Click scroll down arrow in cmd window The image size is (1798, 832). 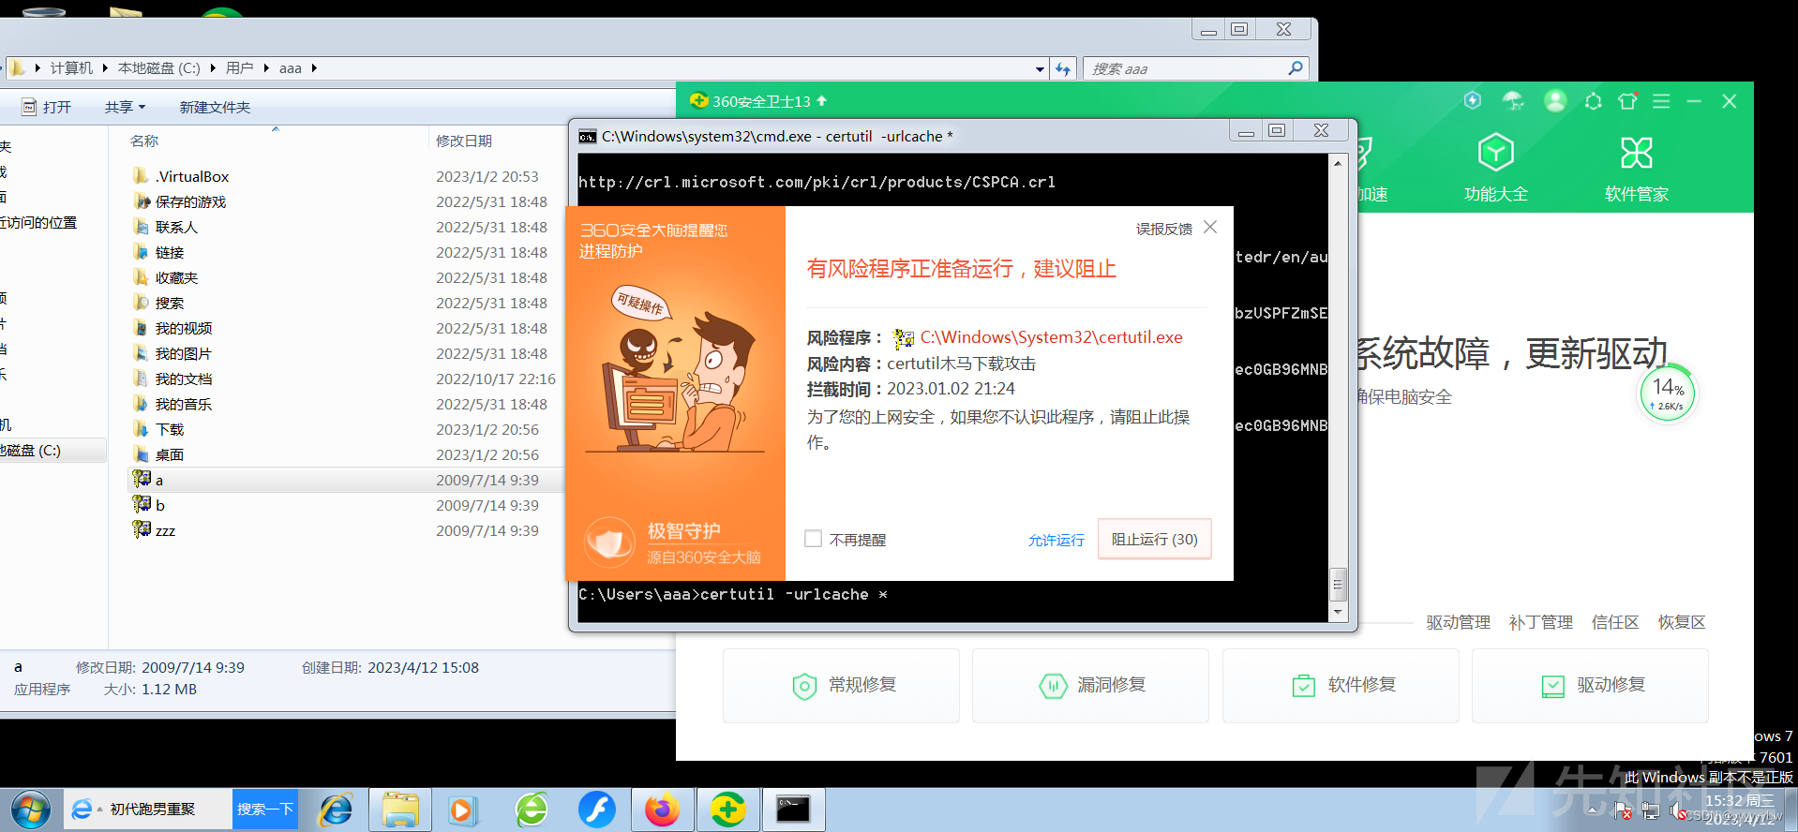[1338, 612]
